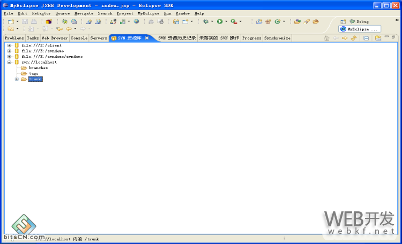Click the SVN view forward yellow arrow
The image size is (402, 244).
[x=345, y=38]
